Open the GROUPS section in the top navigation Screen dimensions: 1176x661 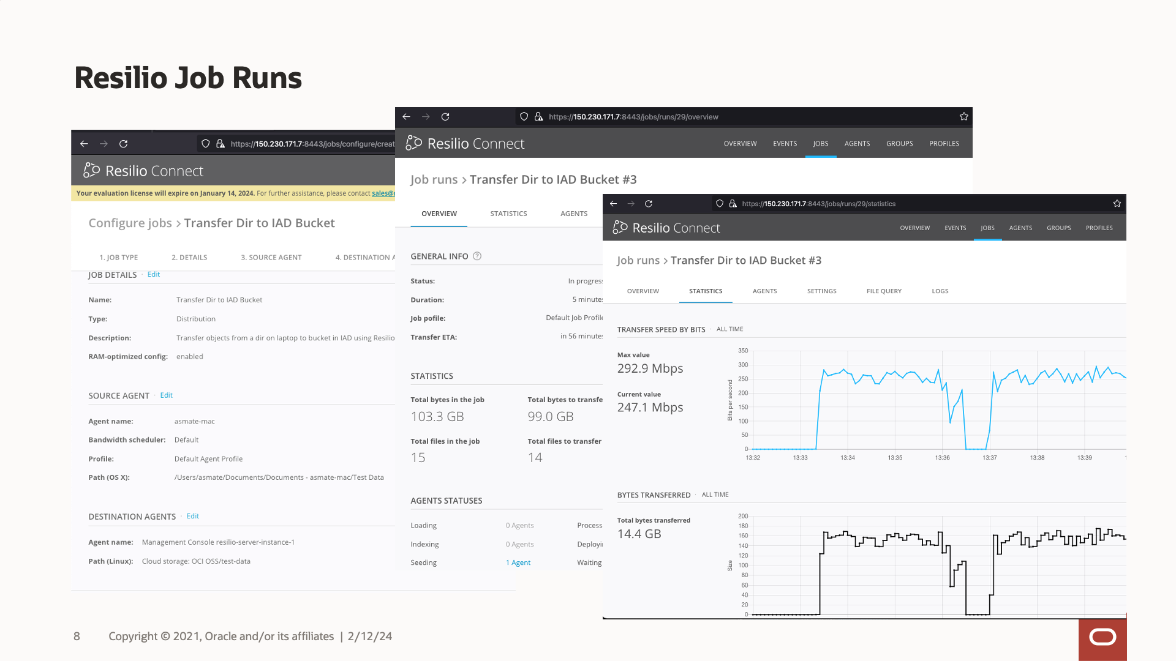click(1059, 228)
